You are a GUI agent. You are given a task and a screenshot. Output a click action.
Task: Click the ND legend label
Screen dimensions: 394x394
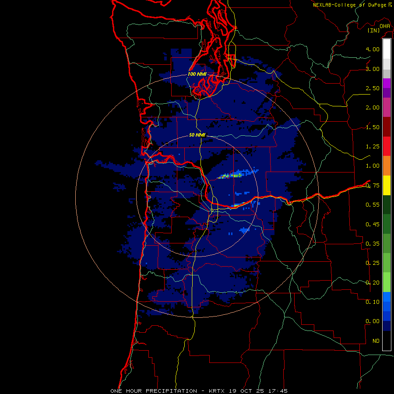click(x=376, y=341)
